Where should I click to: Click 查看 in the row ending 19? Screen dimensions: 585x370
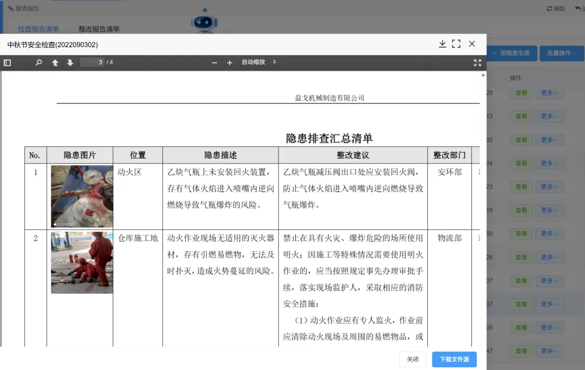(521, 210)
